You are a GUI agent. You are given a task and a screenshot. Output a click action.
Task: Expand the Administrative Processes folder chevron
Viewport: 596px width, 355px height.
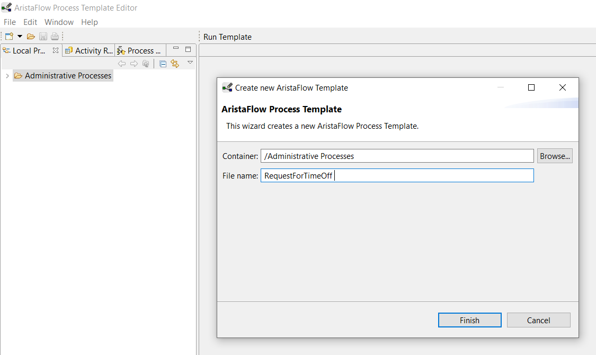tap(7, 76)
